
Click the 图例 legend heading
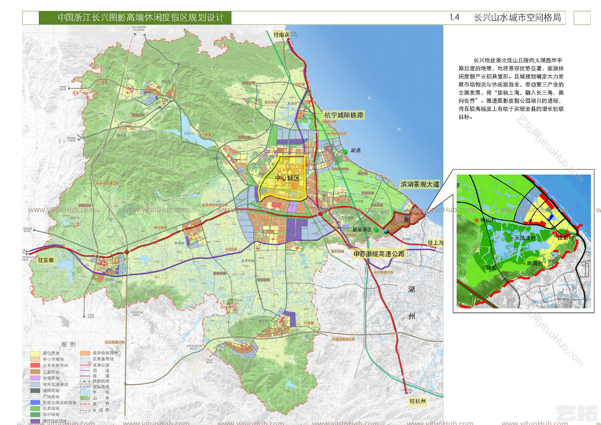pos(68,344)
